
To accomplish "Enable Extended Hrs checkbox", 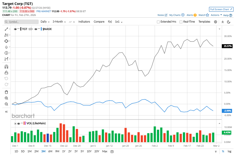I will pos(158,22).
